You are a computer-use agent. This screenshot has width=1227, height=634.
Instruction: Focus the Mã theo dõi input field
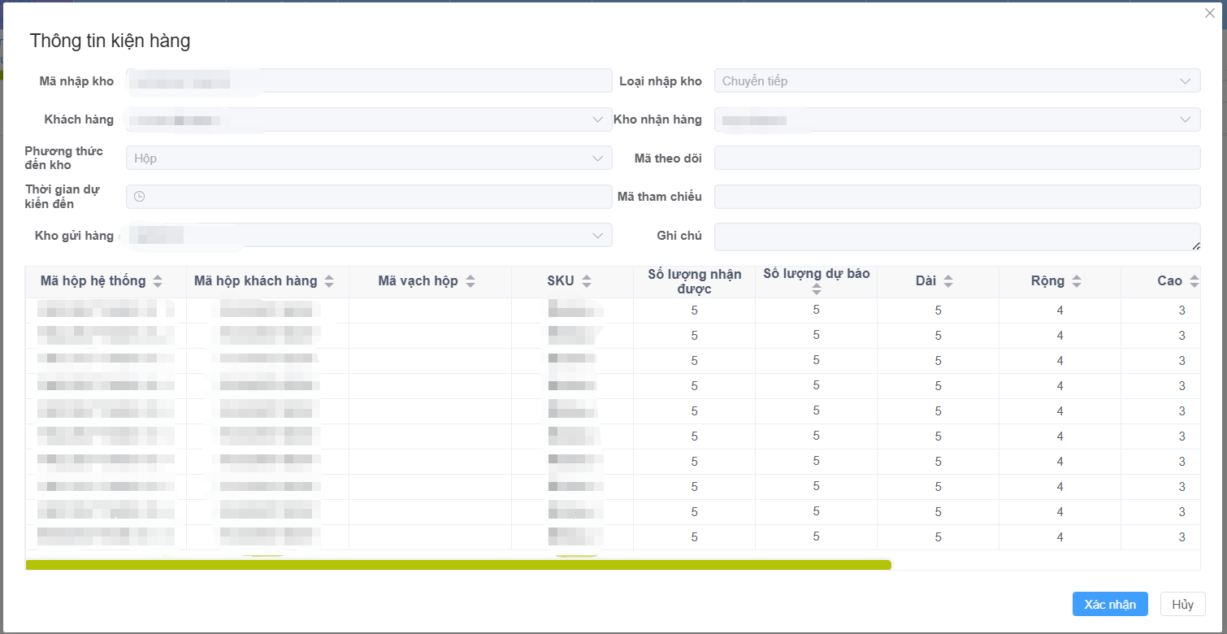(956, 158)
